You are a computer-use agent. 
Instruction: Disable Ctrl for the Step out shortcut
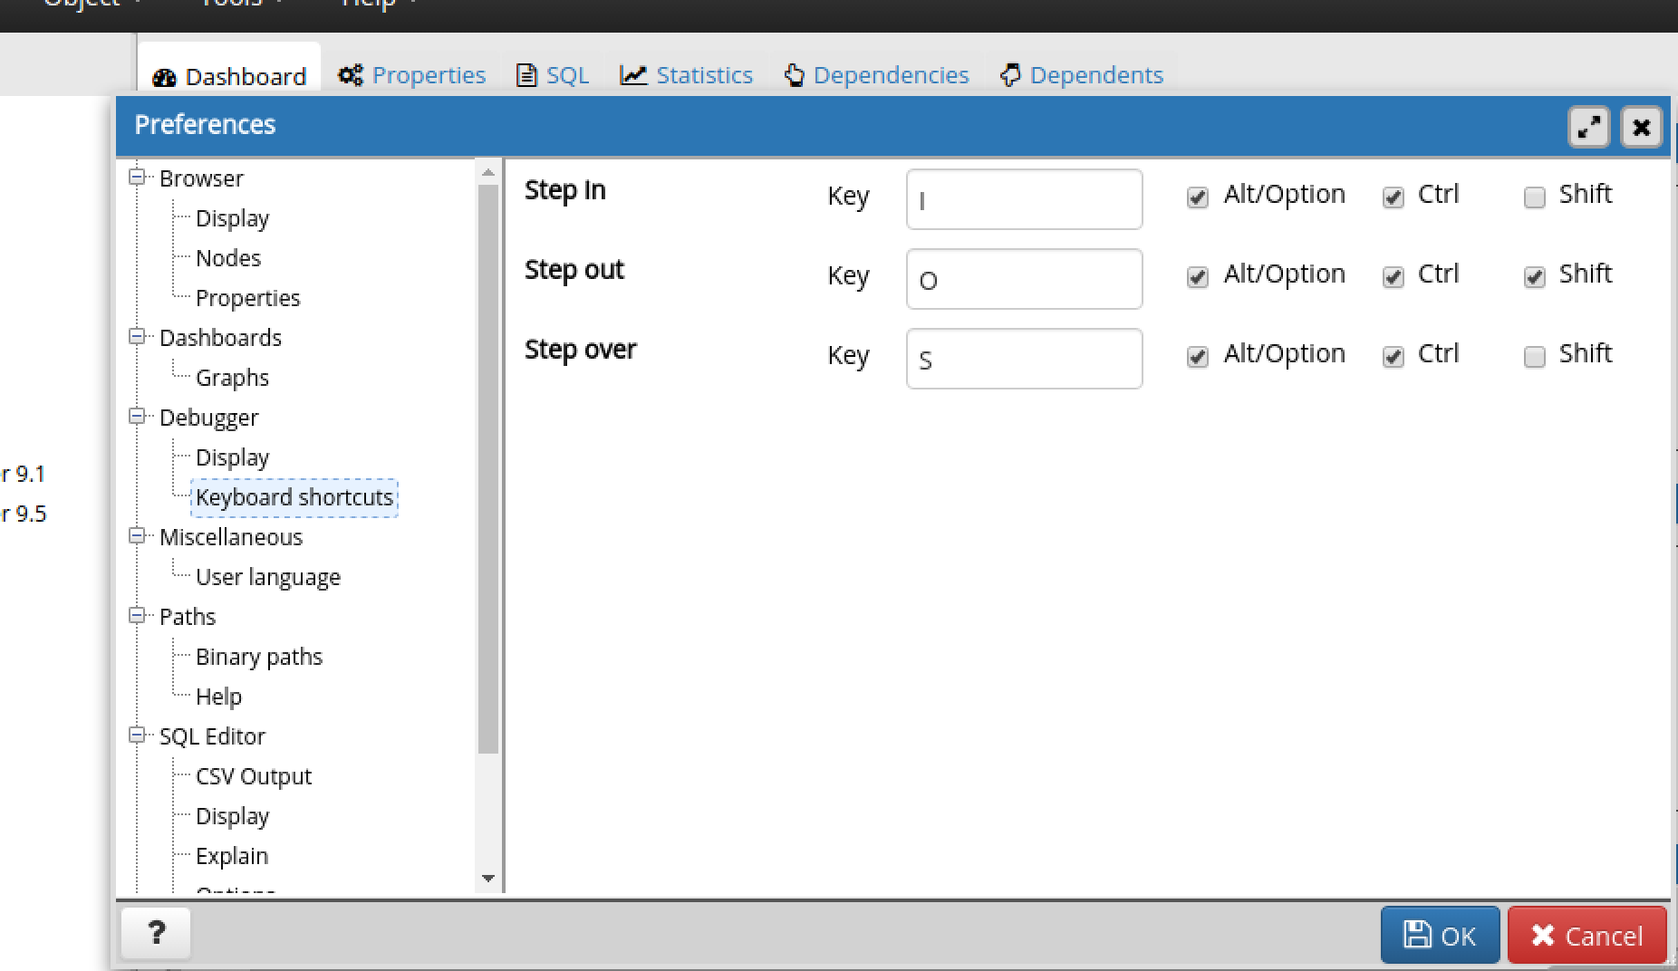point(1393,276)
